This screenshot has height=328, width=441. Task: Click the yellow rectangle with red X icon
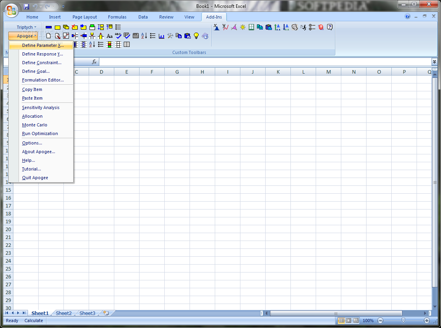coord(74,27)
